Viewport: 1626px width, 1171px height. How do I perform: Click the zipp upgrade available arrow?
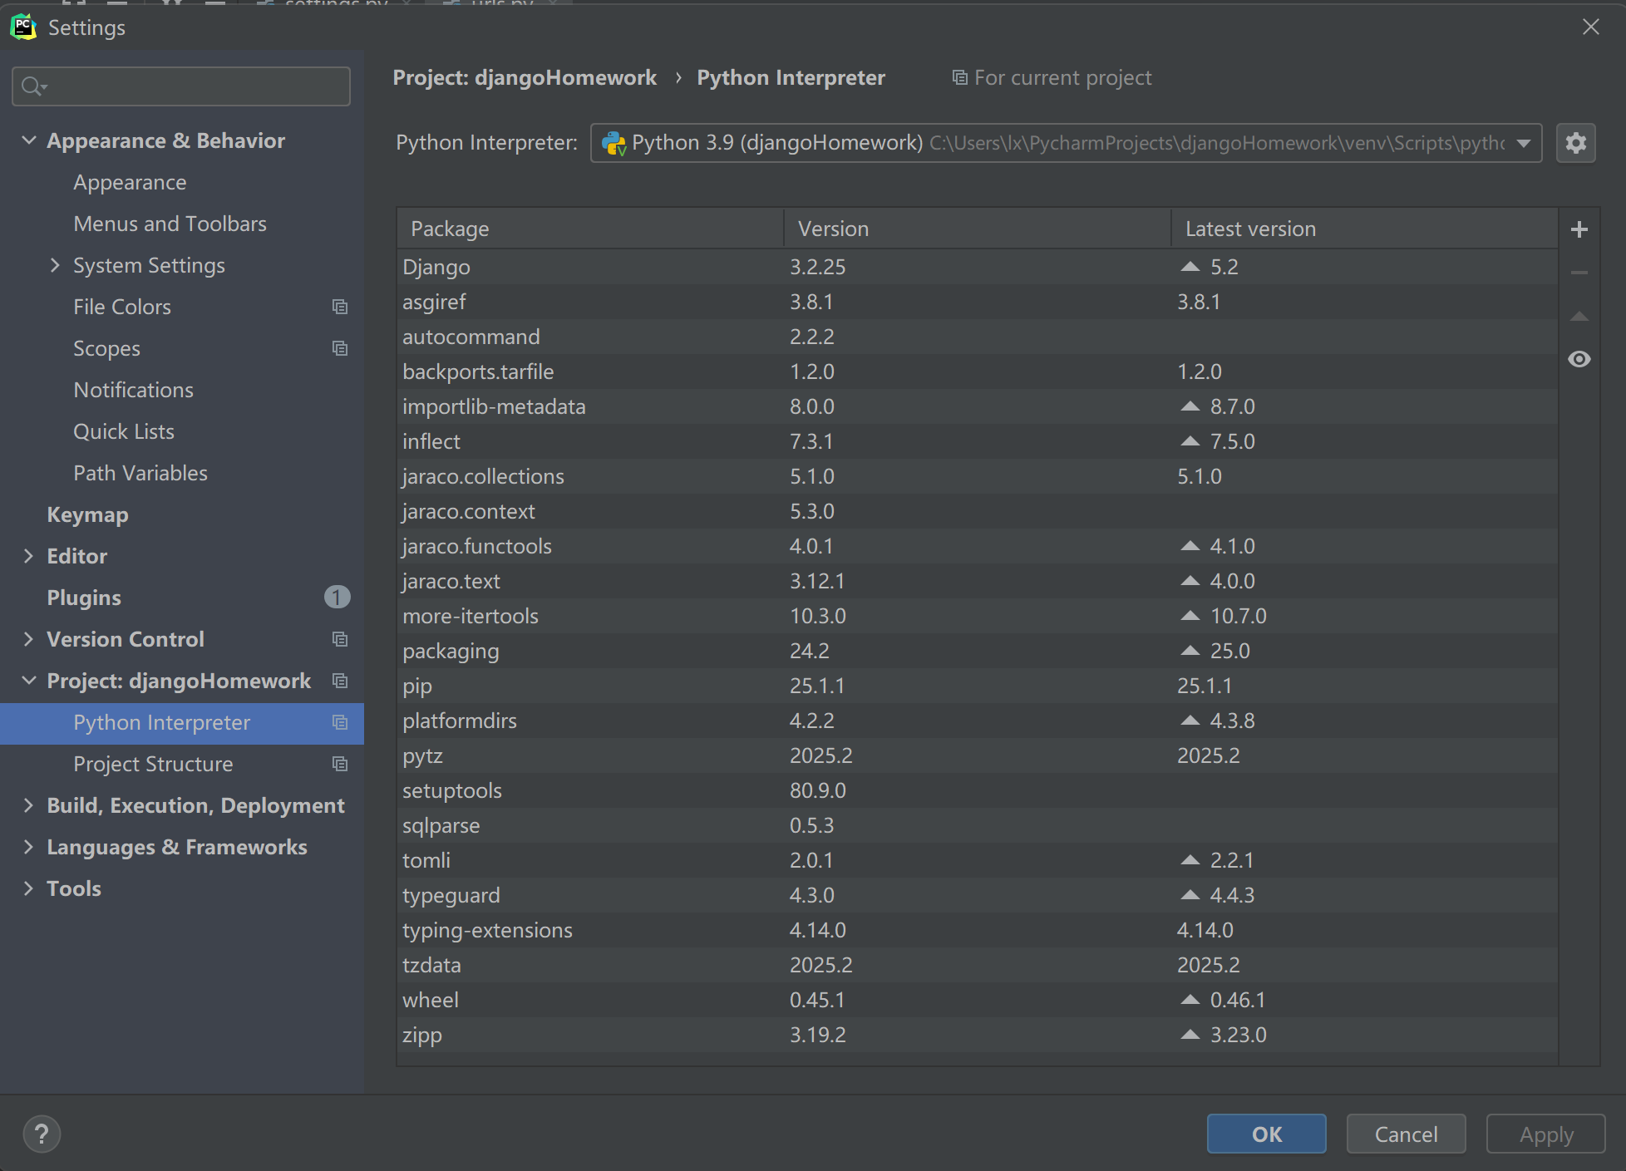(1190, 1035)
